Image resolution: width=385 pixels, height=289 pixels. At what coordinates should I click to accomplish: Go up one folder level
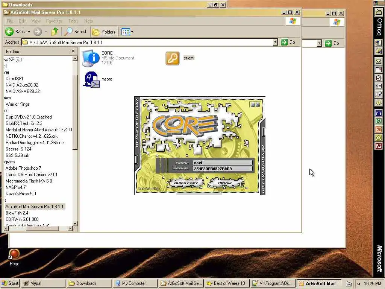[x=55, y=32]
